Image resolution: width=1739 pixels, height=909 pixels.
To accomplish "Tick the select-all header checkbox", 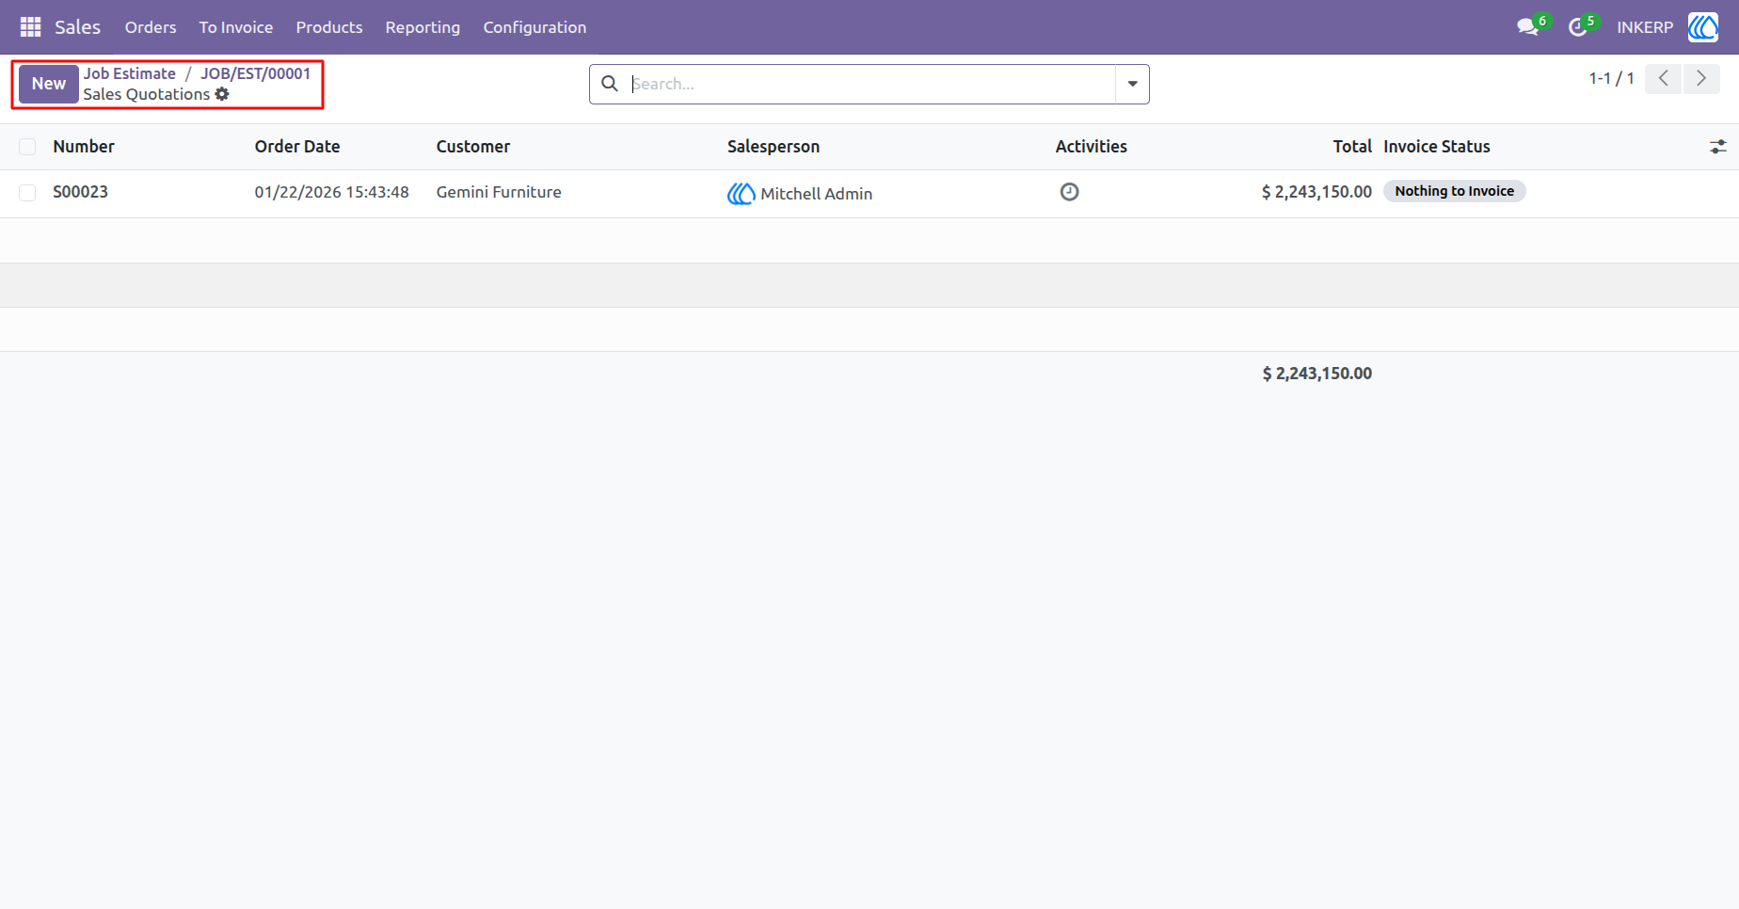I will pos(27,147).
